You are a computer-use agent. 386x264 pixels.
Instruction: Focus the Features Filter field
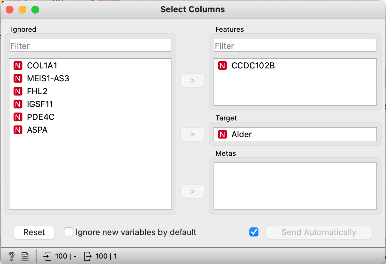coord(295,46)
